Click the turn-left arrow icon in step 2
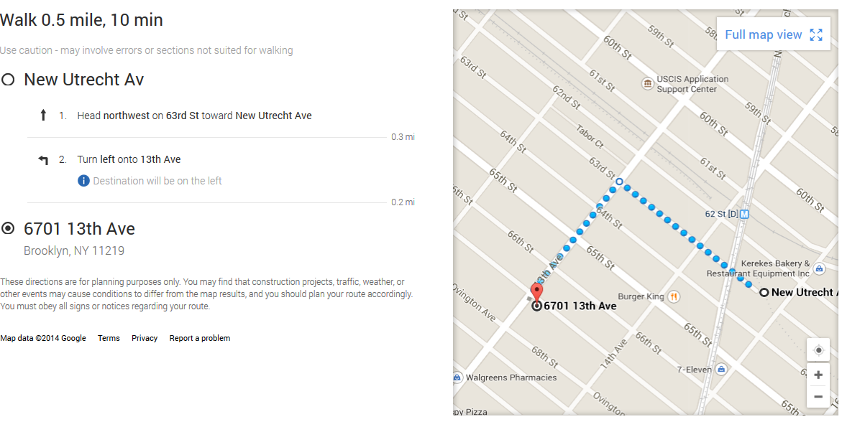This screenshot has height=427, width=842. point(43,160)
